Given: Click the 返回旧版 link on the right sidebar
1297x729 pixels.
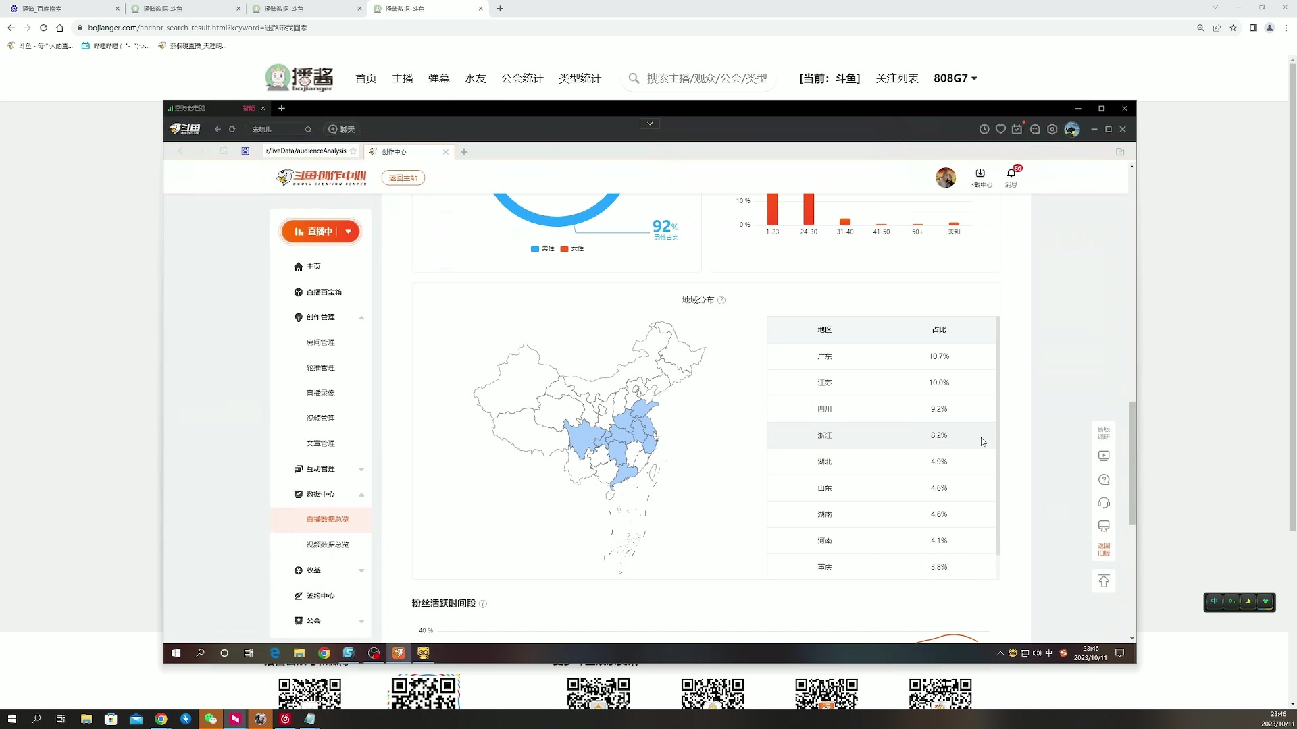Looking at the screenshot, I should tap(1103, 549).
